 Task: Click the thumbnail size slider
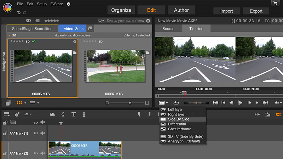pyautogui.click(x=130, y=103)
